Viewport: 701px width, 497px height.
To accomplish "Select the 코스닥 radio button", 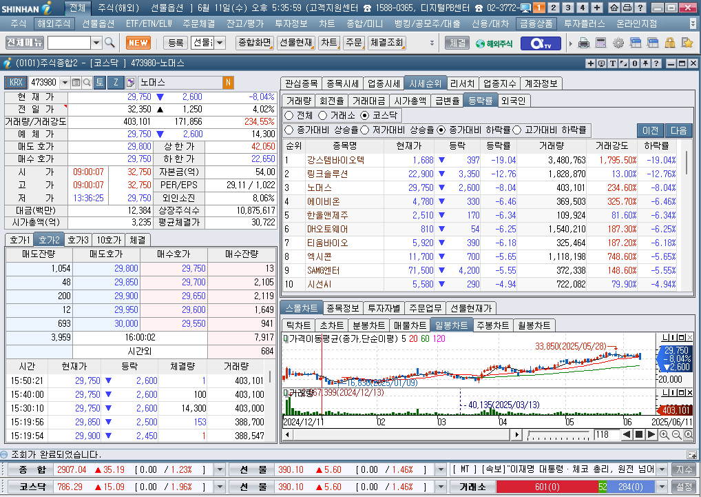I will [365, 116].
